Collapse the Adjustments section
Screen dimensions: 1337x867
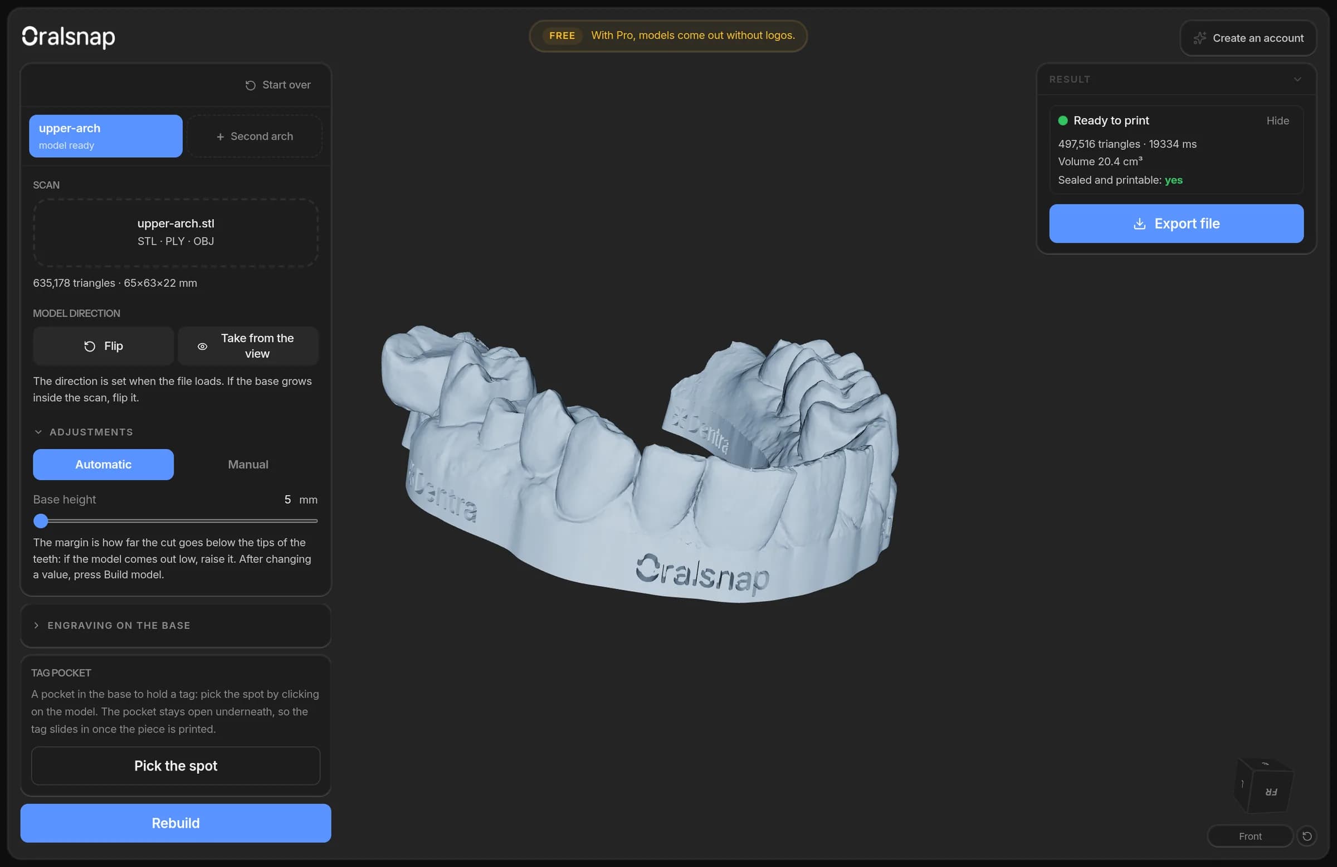coord(83,432)
